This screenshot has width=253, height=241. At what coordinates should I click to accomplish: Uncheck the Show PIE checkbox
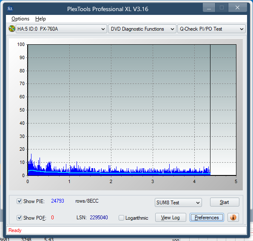tap(19, 201)
